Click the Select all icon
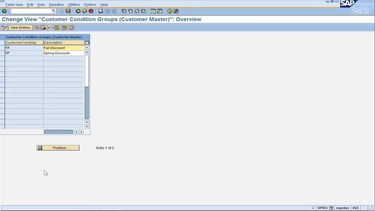The height and width of the screenshot is (211, 375). pyautogui.click(x=57, y=28)
